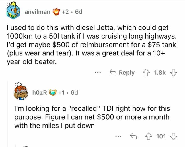View the award icon beside anvilman

(x=57, y=12)
